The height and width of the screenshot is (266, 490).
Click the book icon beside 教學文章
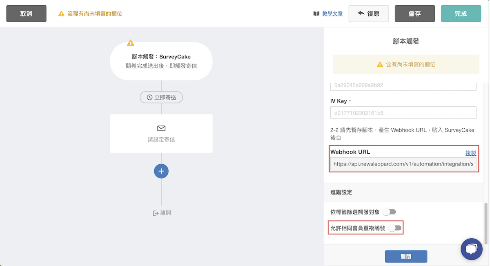point(316,13)
